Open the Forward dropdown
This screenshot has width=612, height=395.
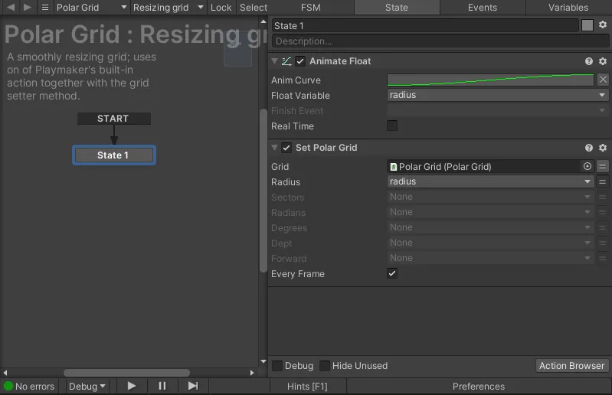[x=491, y=258]
